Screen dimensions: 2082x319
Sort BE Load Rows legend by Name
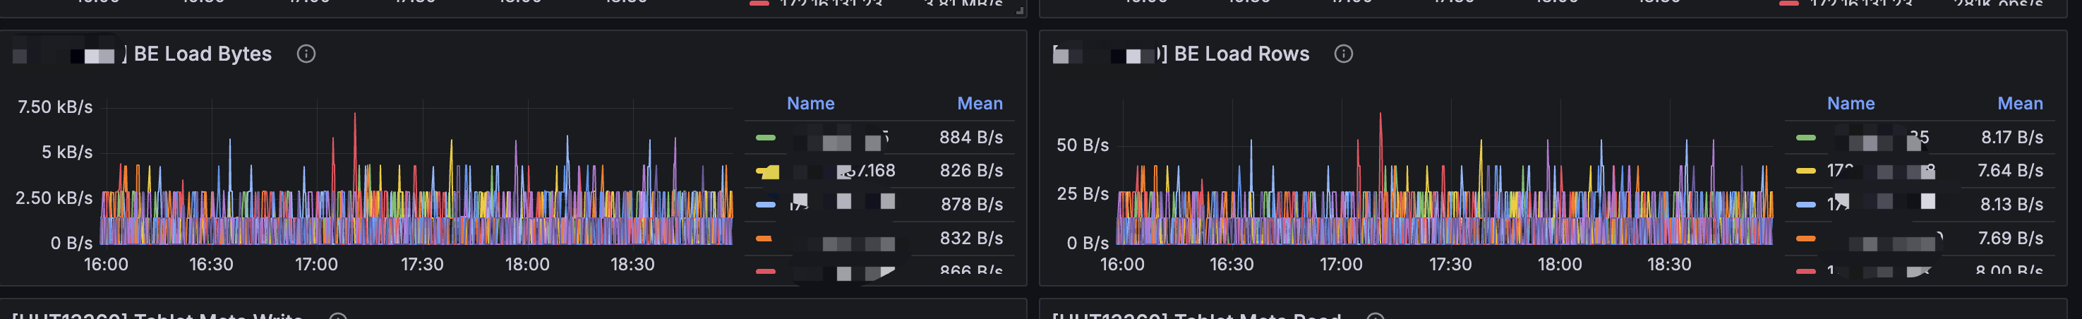point(1850,103)
